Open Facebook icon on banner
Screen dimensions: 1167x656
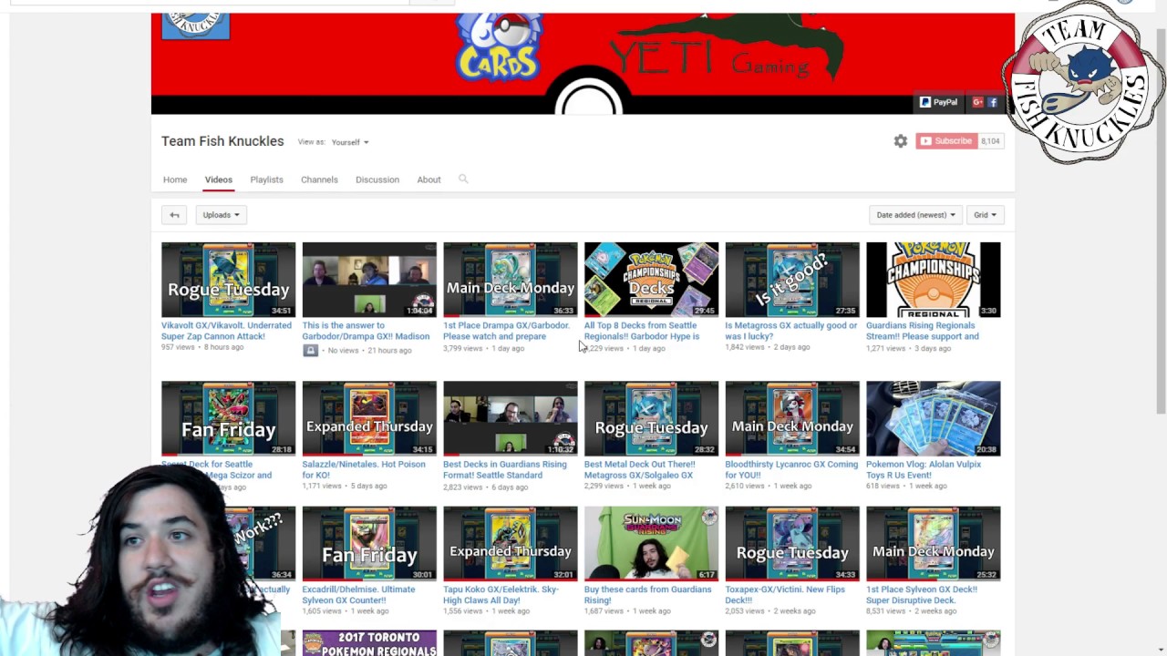[x=993, y=102]
